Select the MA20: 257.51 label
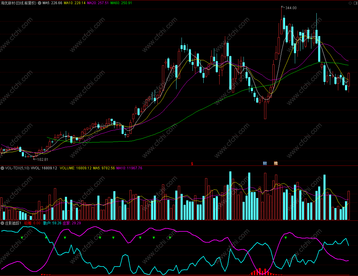The image size is (358, 276). [x=98, y=3]
